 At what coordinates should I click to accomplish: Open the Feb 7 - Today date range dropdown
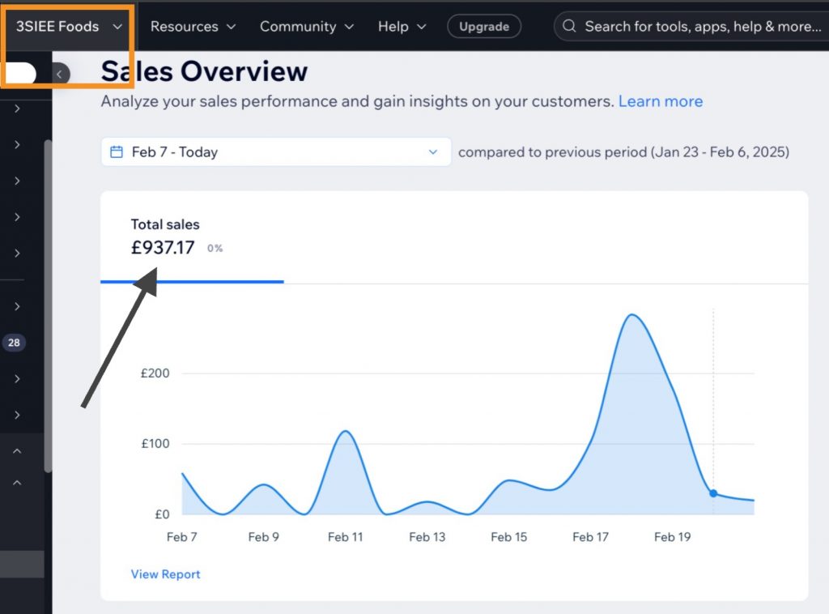[x=275, y=151]
